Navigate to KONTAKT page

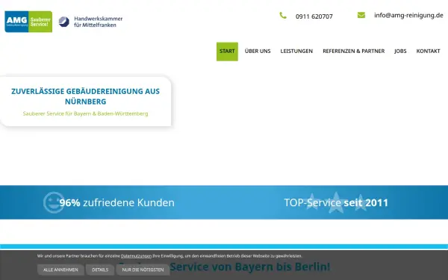click(x=428, y=51)
